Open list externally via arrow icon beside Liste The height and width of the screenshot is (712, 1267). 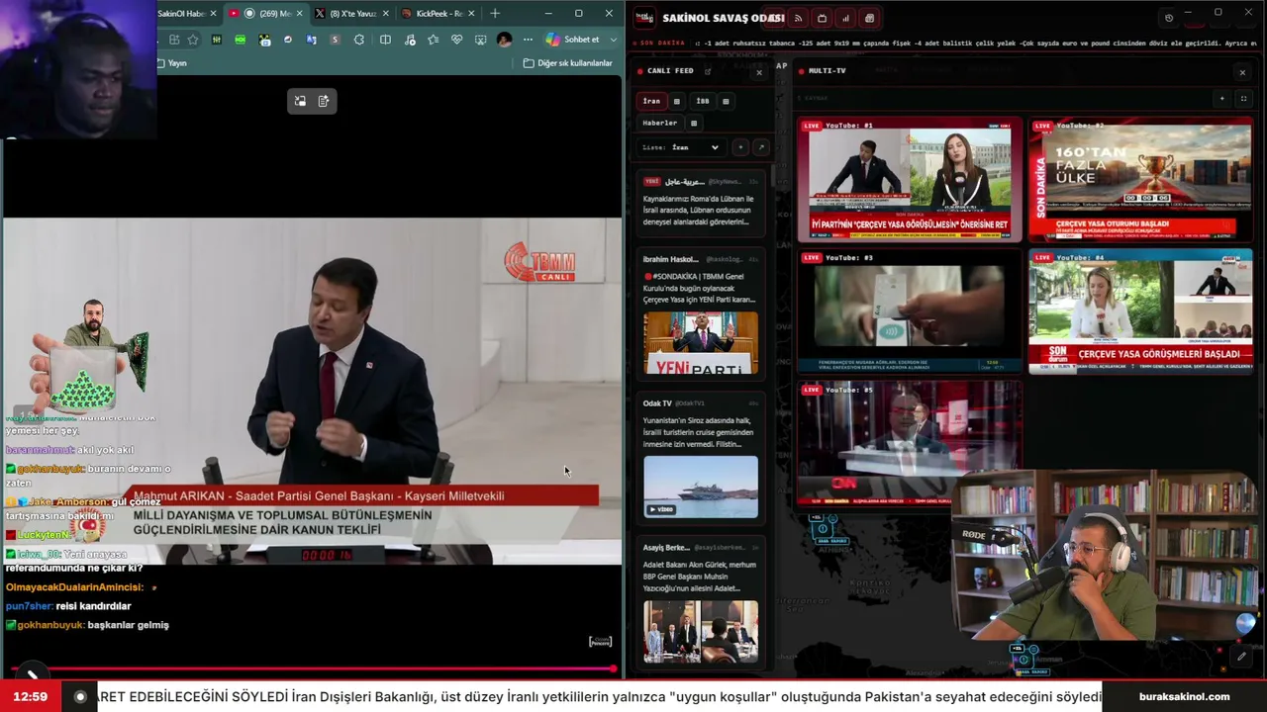pyautogui.click(x=761, y=147)
